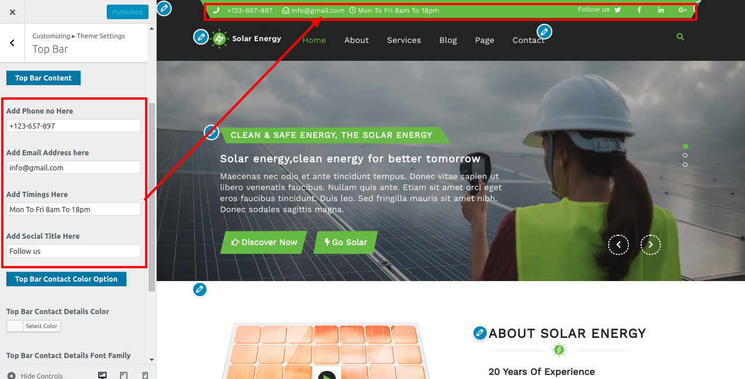
Task: Open the Services menu item
Action: [404, 40]
